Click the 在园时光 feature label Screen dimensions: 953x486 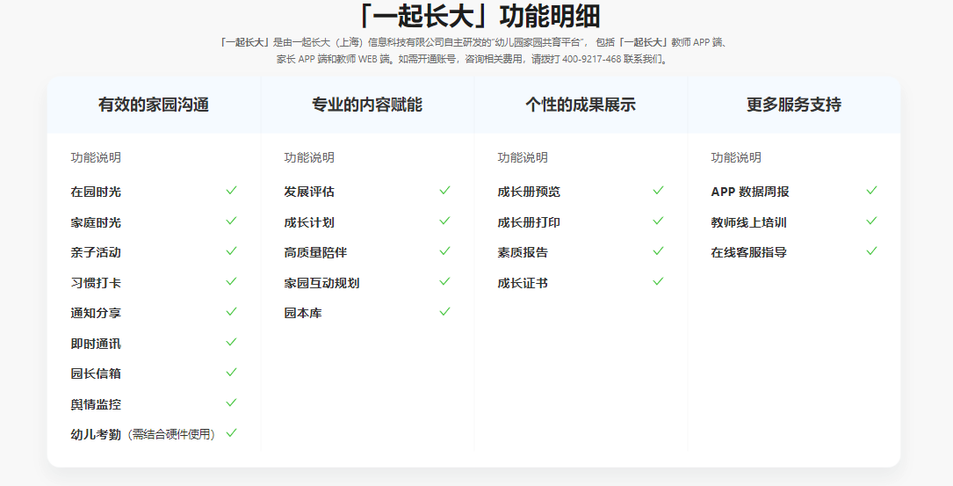pos(96,192)
